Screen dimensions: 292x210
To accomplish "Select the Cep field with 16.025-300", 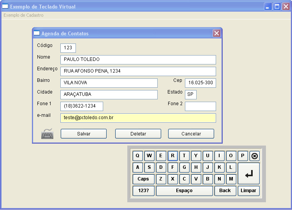I will [200, 83].
